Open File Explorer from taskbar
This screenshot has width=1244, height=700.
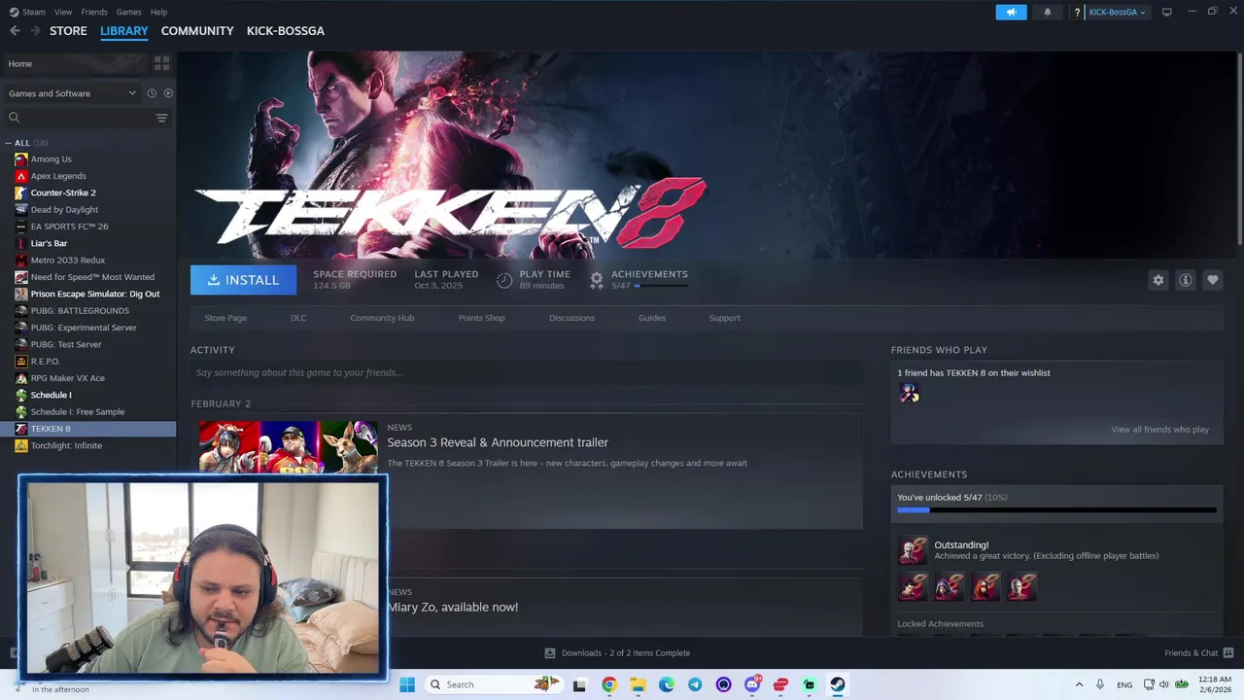coord(638,684)
